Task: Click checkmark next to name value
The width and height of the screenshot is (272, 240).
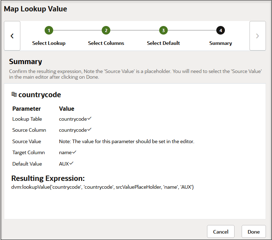Action: [74, 152]
